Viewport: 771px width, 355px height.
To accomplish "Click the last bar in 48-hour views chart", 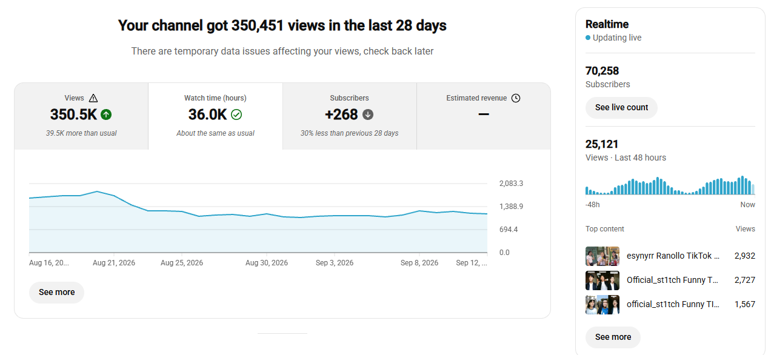I will point(753,189).
